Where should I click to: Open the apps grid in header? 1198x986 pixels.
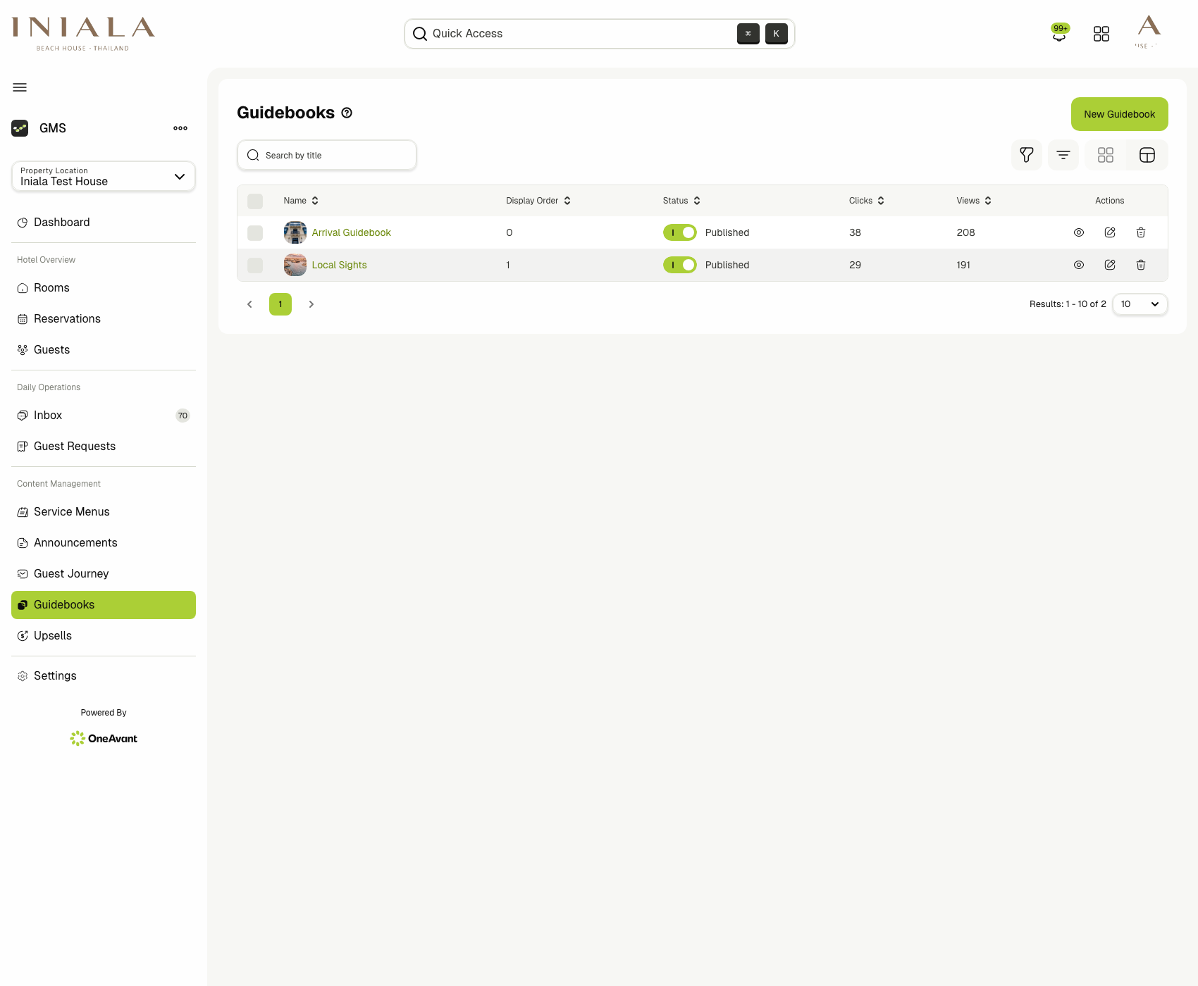point(1101,34)
